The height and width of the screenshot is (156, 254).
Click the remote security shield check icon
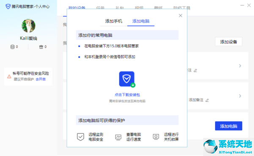pos(80,137)
